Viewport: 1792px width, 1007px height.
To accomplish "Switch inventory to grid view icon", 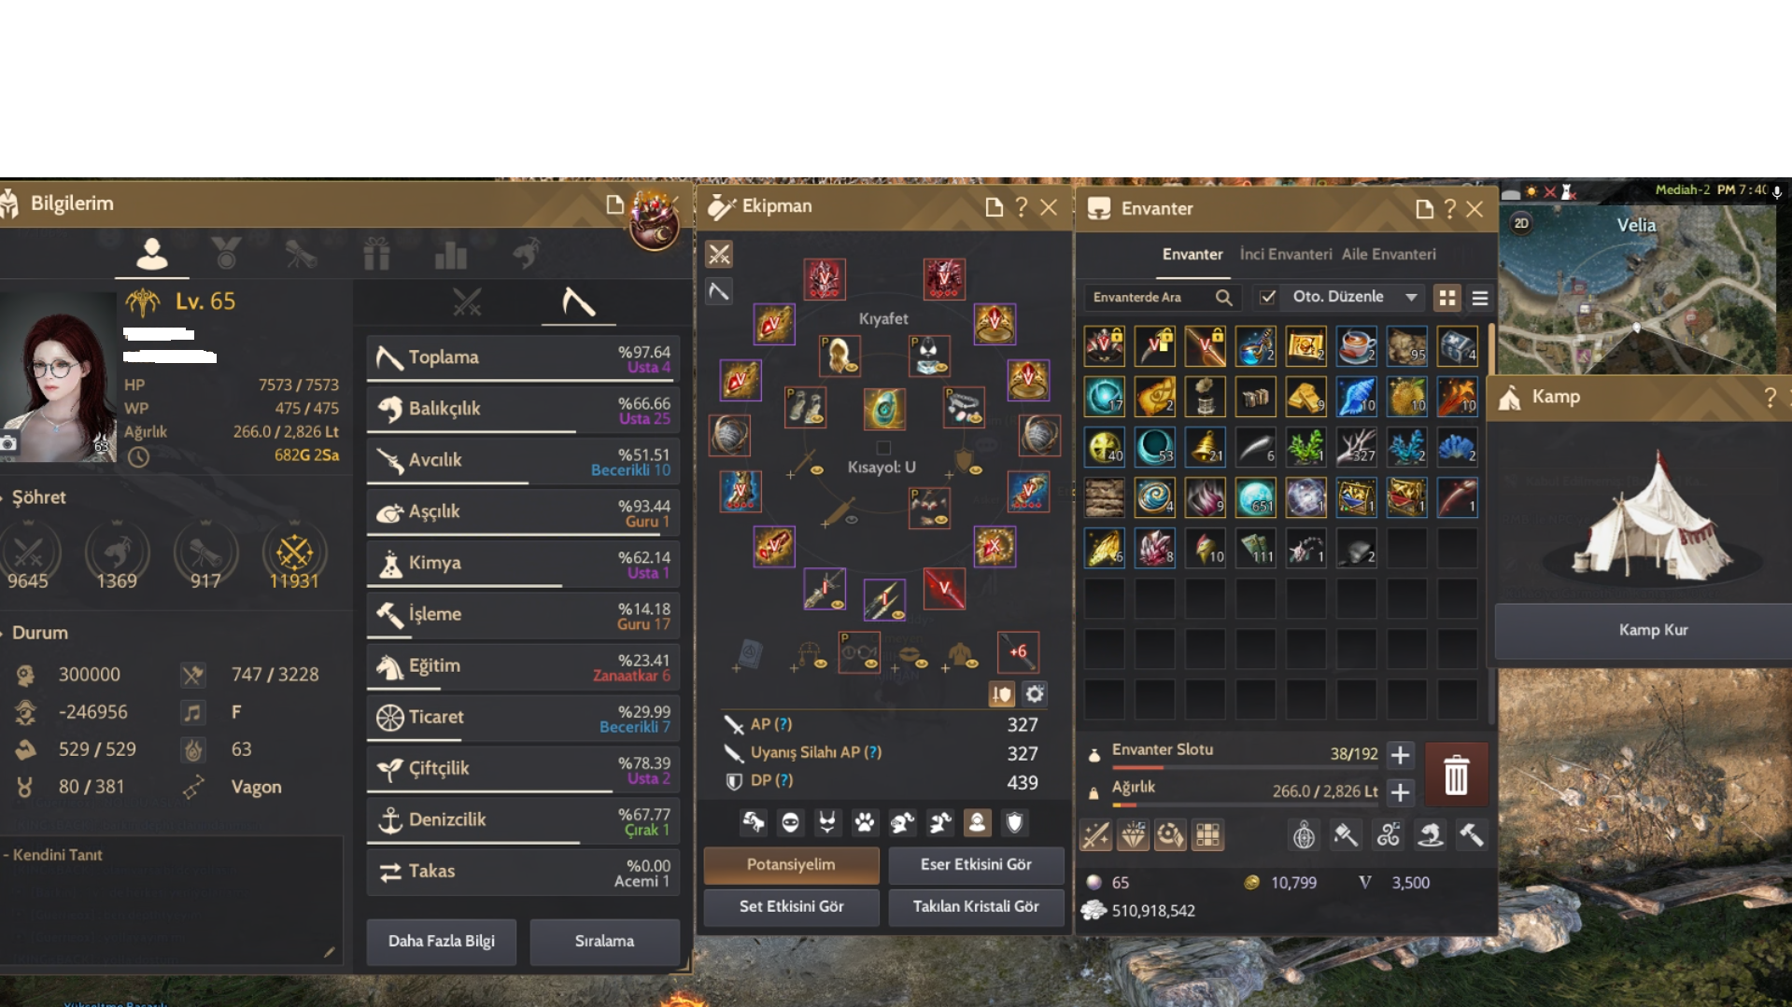I will click(1446, 298).
